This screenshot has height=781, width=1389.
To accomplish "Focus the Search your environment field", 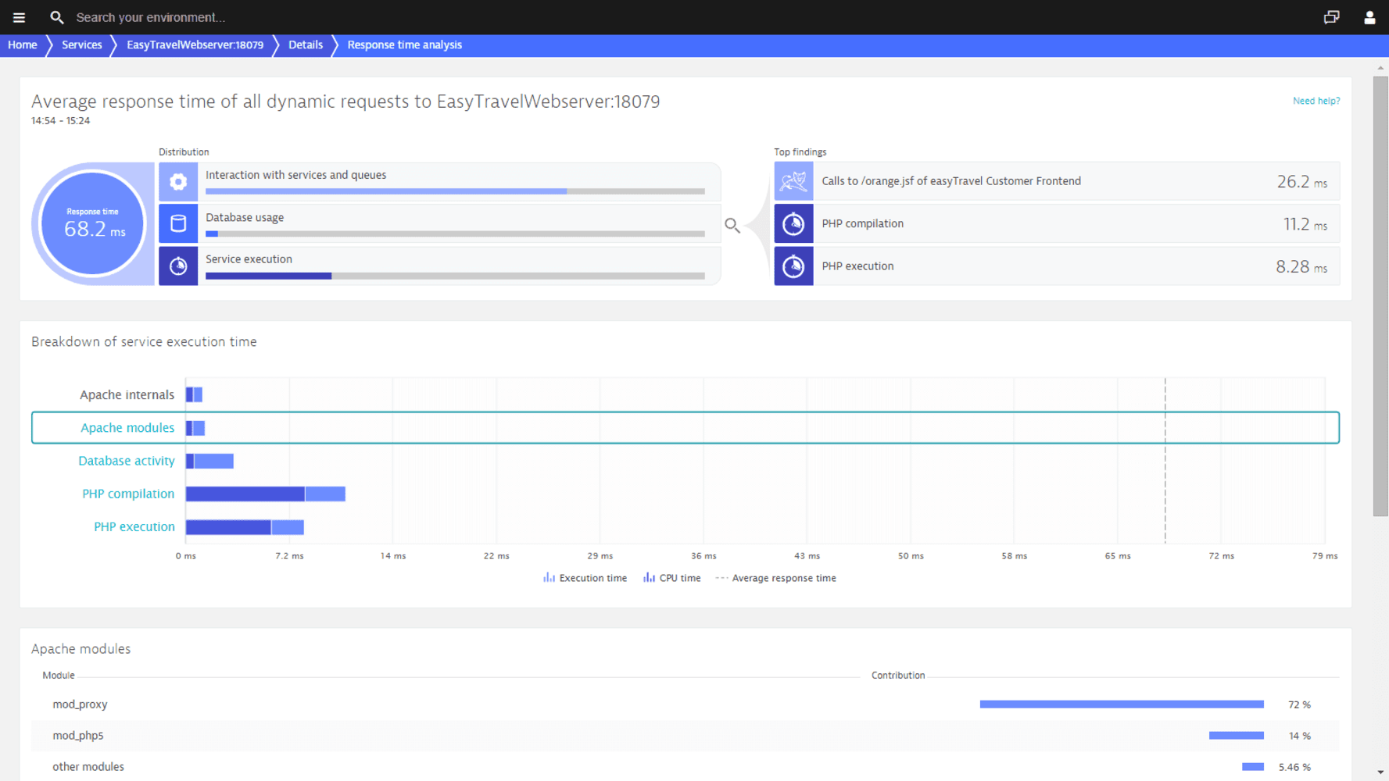I will [x=150, y=17].
